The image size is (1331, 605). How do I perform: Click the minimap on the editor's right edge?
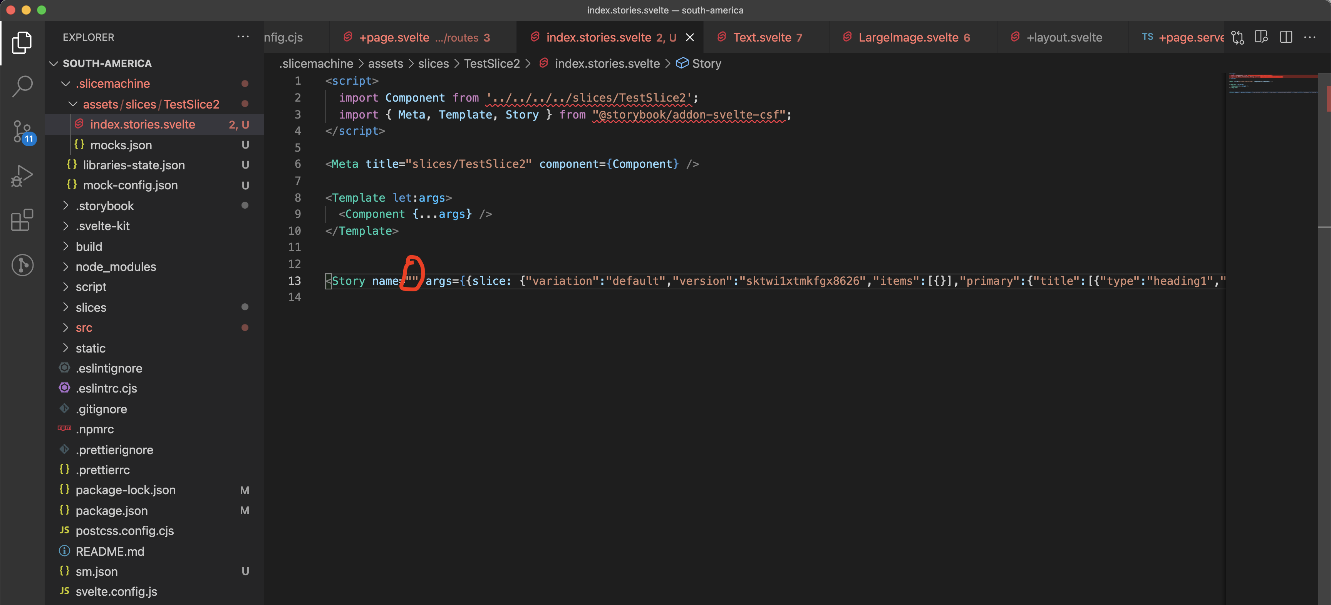click(x=1272, y=93)
